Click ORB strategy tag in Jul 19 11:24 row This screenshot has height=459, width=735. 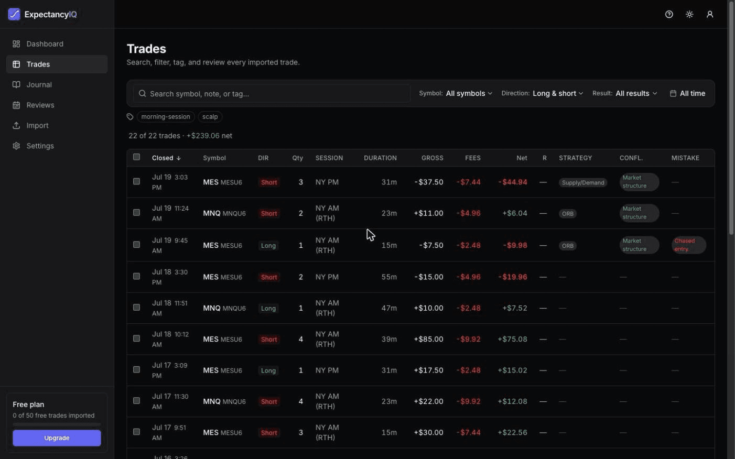coord(568,214)
